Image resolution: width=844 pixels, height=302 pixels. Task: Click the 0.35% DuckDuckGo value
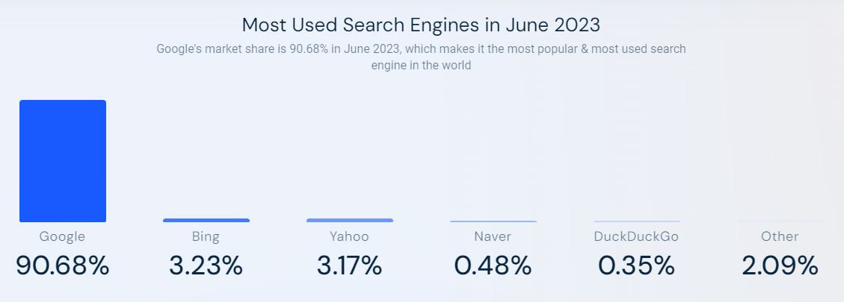pyautogui.click(x=636, y=265)
